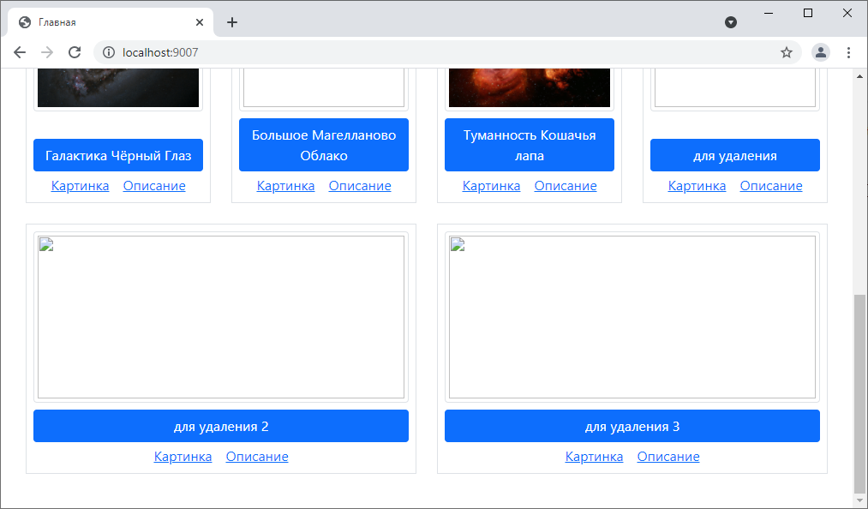Click the browser back arrow
868x509 pixels.
click(20, 52)
